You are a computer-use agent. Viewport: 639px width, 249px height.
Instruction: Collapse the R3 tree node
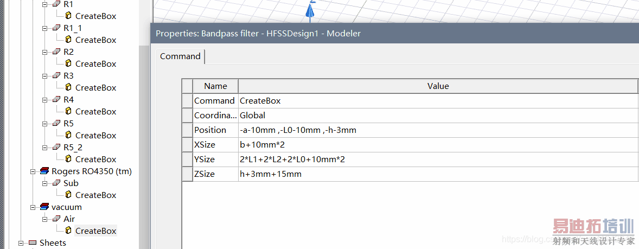pos(44,76)
